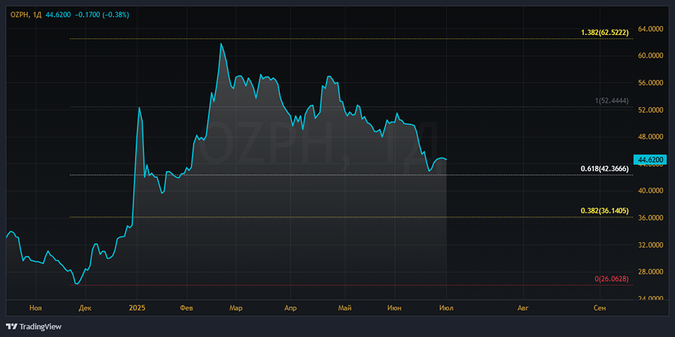675x337 pixels.
Task: Click the 0.382(36.1405) Fibonacci level label
Action: (x=605, y=211)
